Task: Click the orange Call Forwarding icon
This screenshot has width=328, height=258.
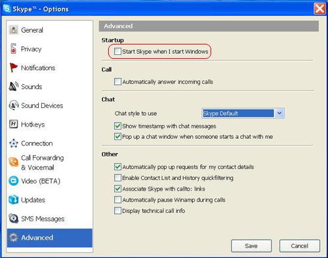Action: [14, 162]
